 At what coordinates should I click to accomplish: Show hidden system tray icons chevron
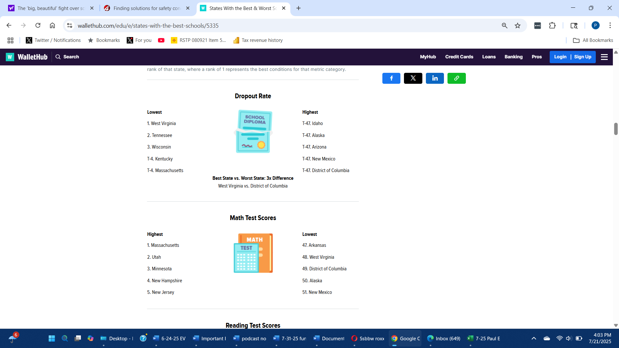point(534,338)
